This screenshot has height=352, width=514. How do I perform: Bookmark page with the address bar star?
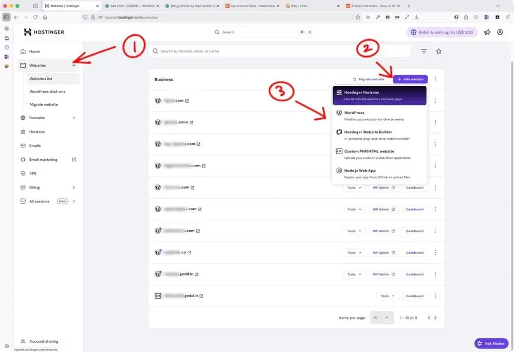[358, 17]
